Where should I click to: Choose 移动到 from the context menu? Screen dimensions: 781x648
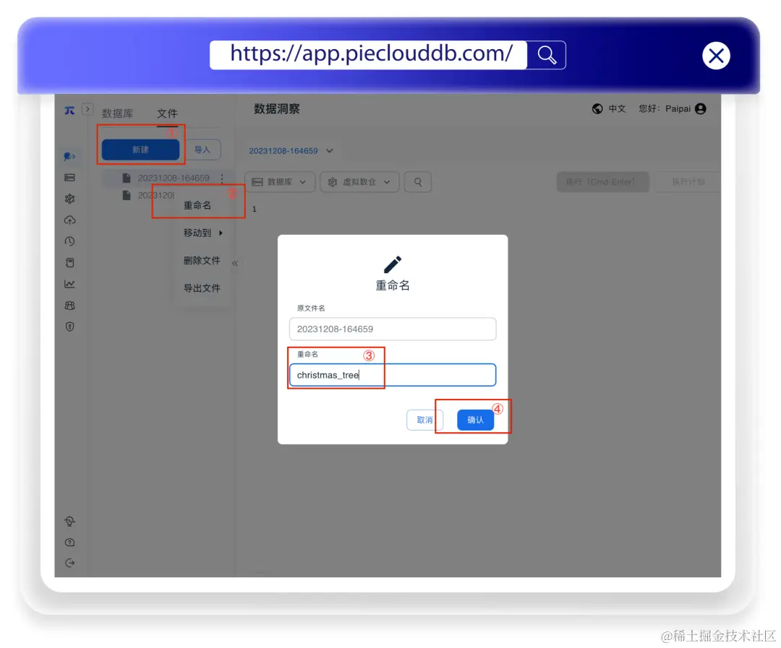(x=197, y=233)
